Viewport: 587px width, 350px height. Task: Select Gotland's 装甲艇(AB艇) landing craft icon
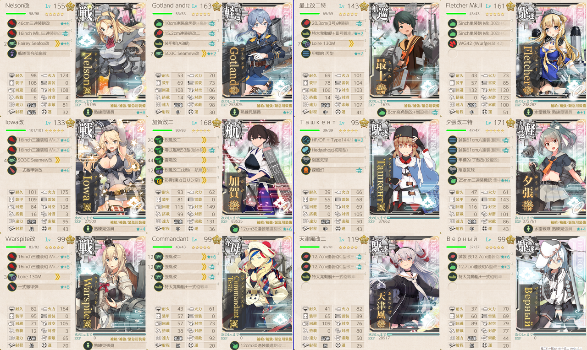coord(158,43)
